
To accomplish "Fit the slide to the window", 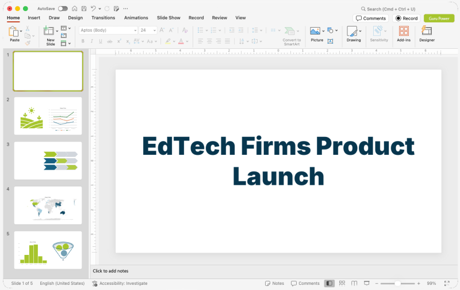I will click(x=447, y=283).
